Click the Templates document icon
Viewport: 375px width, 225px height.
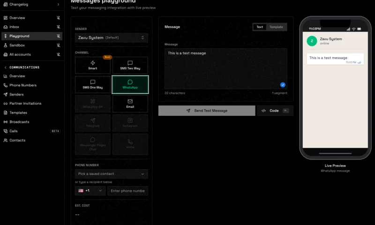[x=6, y=112]
